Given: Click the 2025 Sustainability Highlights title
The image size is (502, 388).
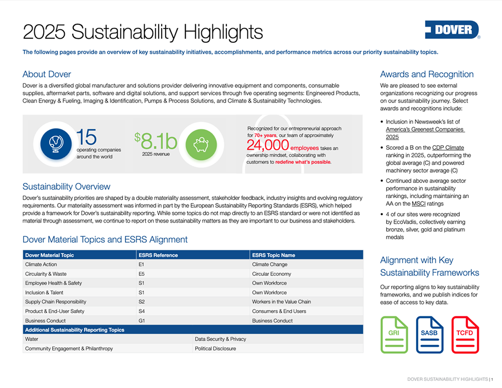Looking at the screenshot, I should (x=143, y=32).
